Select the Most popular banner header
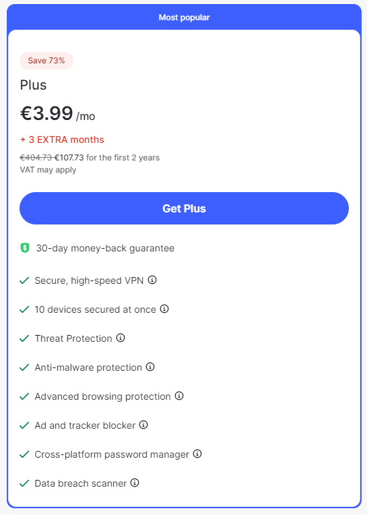Image resolution: width=367 pixels, height=515 pixels. pyautogui.click(x=184, y=18)
